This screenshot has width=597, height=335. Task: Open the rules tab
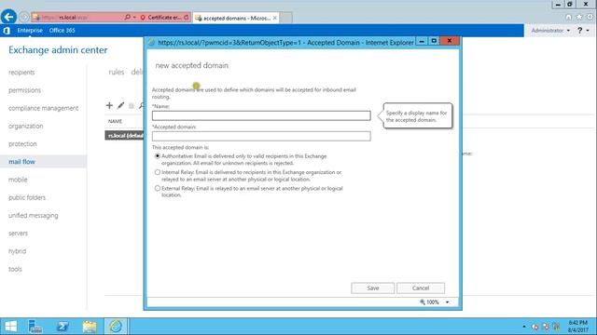point(116,73)
